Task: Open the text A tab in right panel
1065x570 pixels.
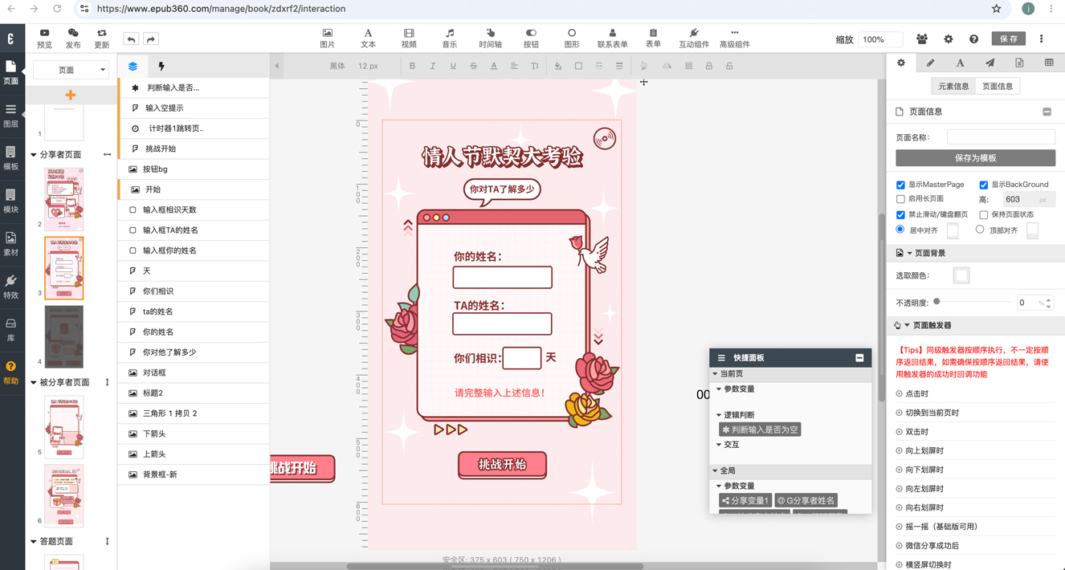Action: point(960,63)
